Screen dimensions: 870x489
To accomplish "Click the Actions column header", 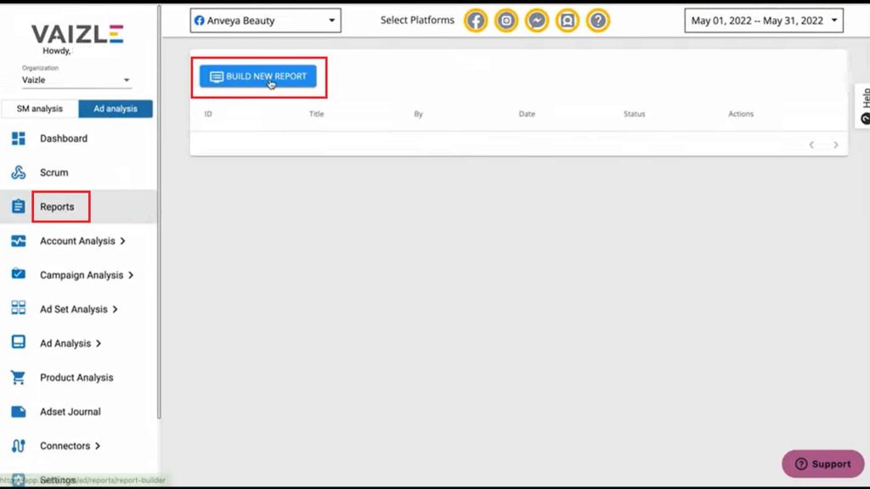I will tap(741, 114).
